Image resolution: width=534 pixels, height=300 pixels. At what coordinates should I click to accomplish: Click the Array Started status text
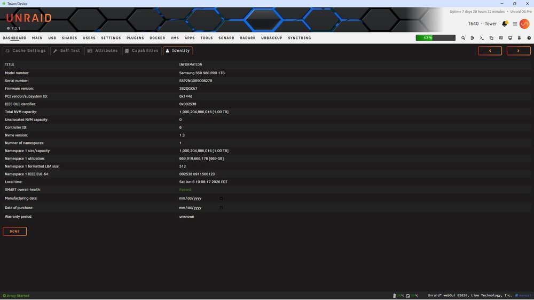(18, 296)
